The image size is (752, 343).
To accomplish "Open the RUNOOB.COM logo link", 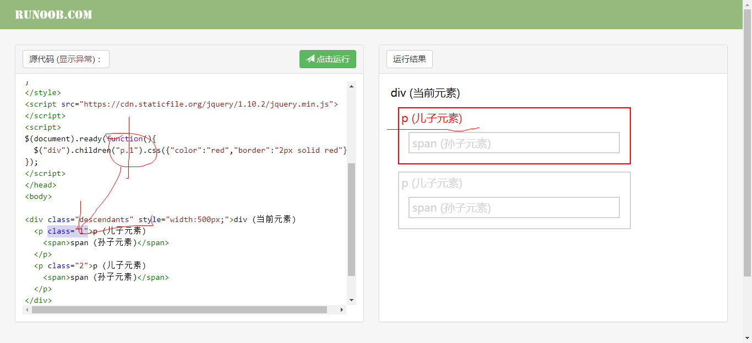I will [53, 15].
